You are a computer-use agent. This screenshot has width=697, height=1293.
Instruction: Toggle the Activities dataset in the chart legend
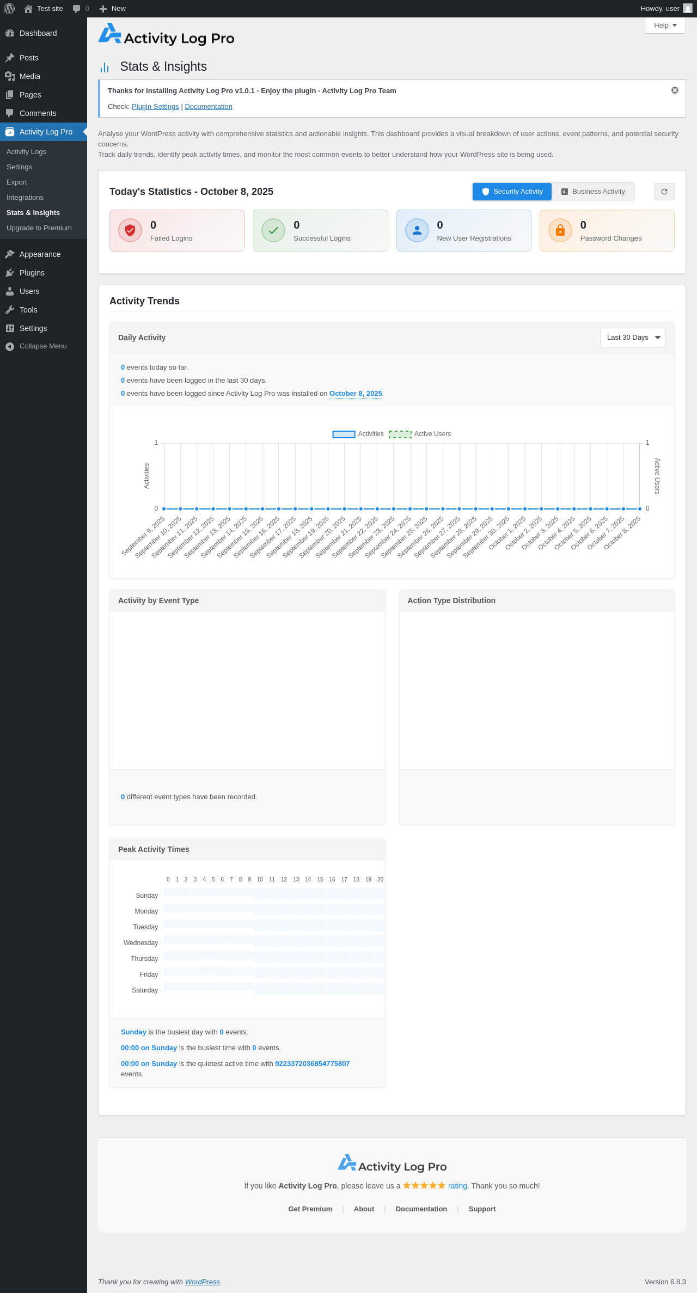pos(344,434)
